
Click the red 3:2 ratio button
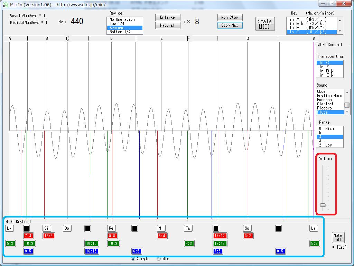click(x=248, y=236)
